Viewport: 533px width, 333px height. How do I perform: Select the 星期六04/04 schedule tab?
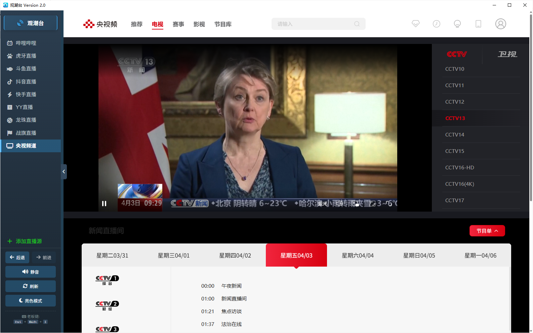(x=358, y=256)
